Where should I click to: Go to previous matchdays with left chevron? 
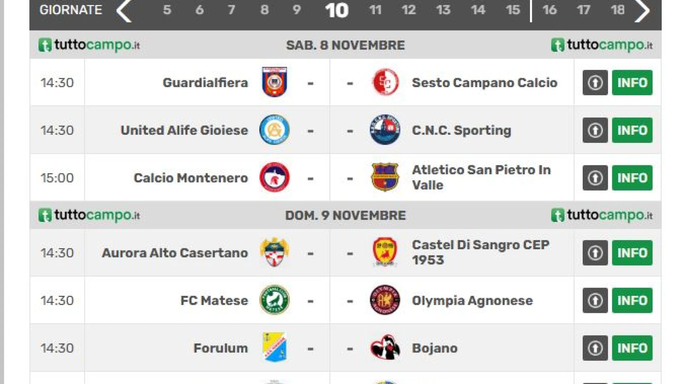(124, 11)
